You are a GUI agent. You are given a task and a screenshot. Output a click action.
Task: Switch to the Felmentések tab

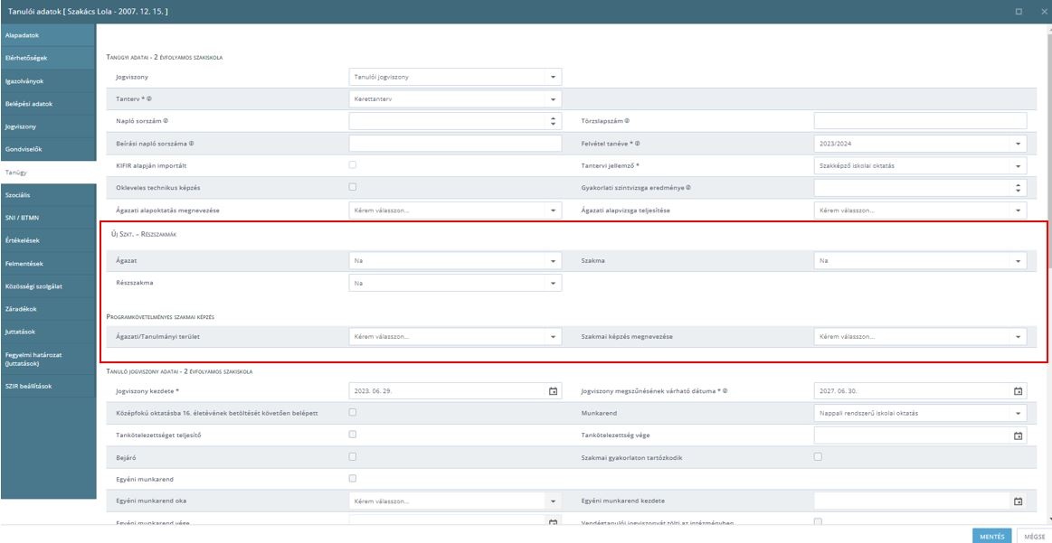click(x=48, y=264)
